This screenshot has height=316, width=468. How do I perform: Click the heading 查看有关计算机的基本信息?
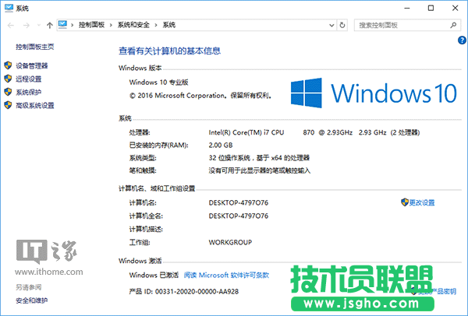pos(169,51)
